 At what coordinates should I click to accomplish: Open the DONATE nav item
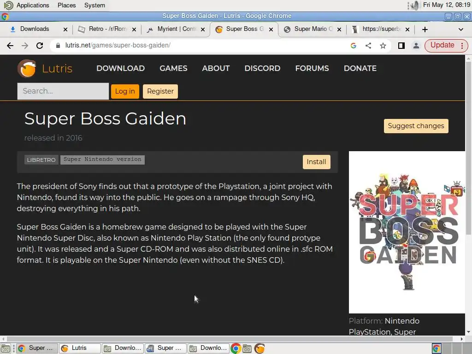pos(360,68)
